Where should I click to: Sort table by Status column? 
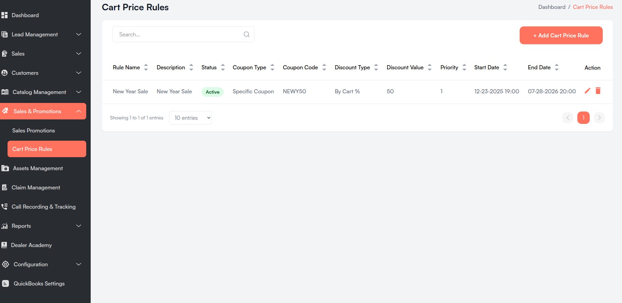pos(223,67)
